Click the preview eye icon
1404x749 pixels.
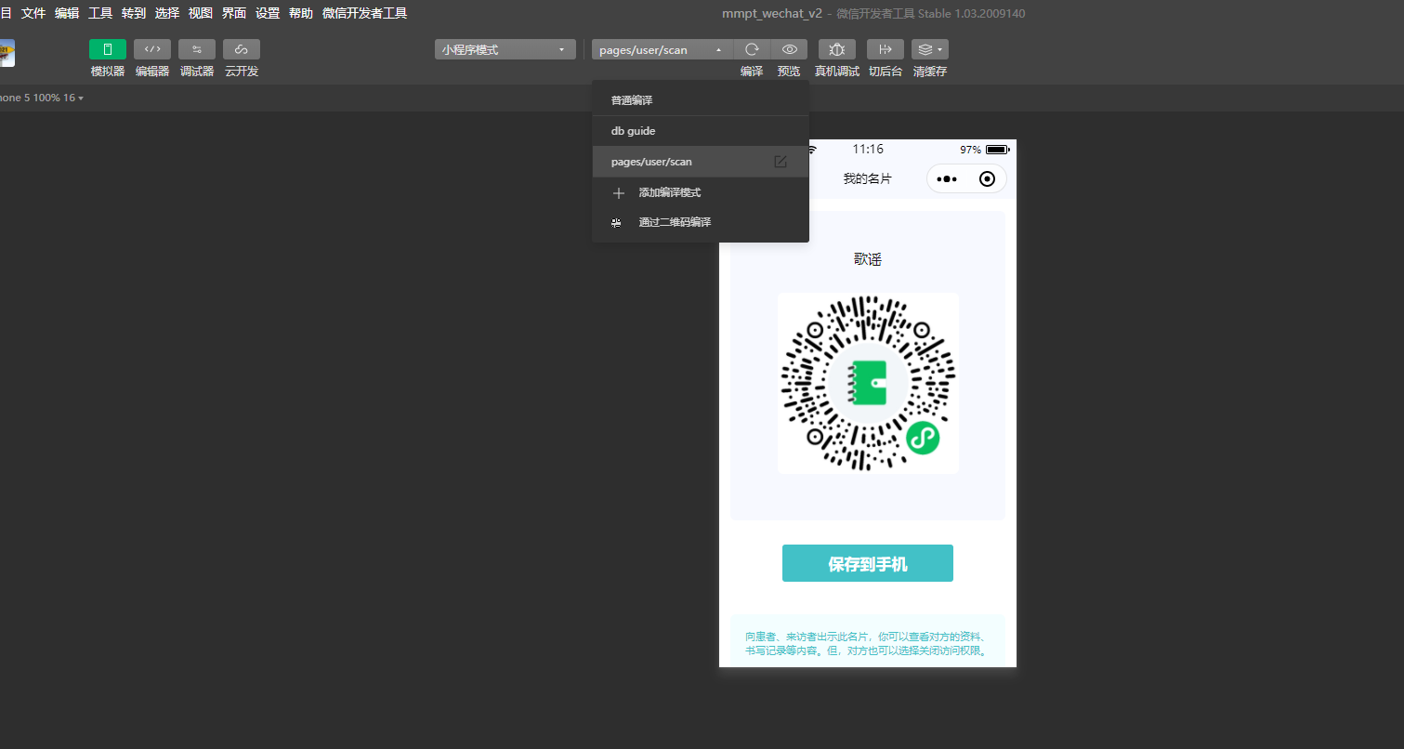[x=789, y=49]
